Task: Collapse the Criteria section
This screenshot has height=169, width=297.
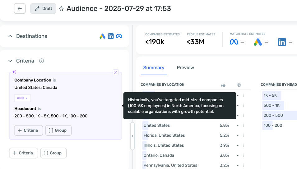Action: coord(10,61)
